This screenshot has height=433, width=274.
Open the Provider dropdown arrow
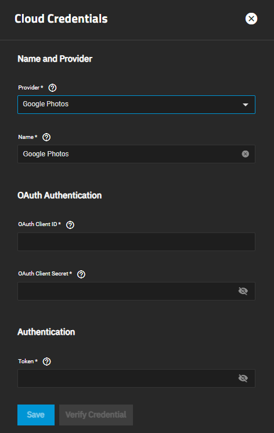(x=246, y=105)
